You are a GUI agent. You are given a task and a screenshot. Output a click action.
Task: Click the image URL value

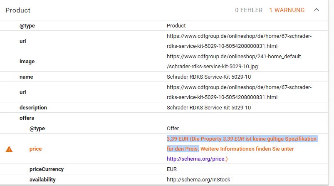(234, 61)
